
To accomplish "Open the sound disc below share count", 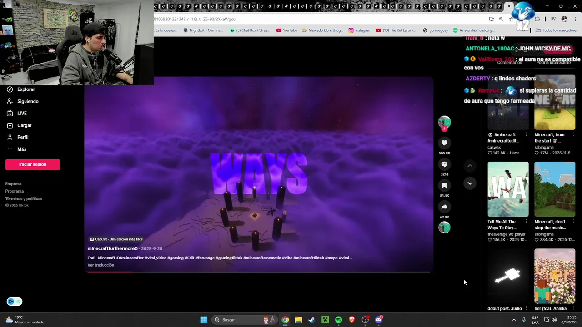I will (x=444, y=228).
